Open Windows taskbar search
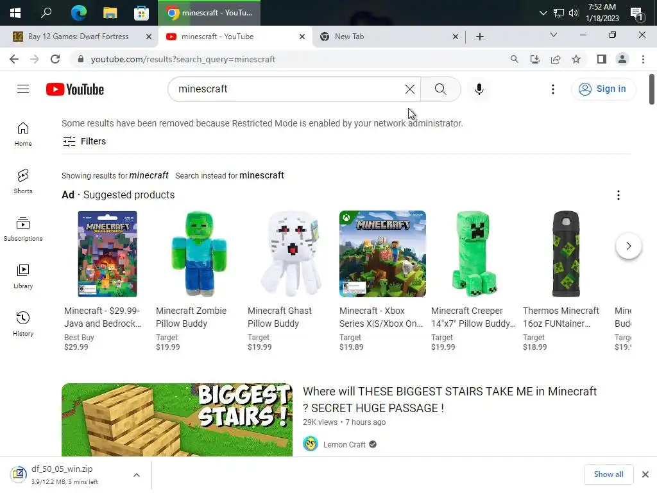Screen dimensions: 657x493 (x=46, y=13)
